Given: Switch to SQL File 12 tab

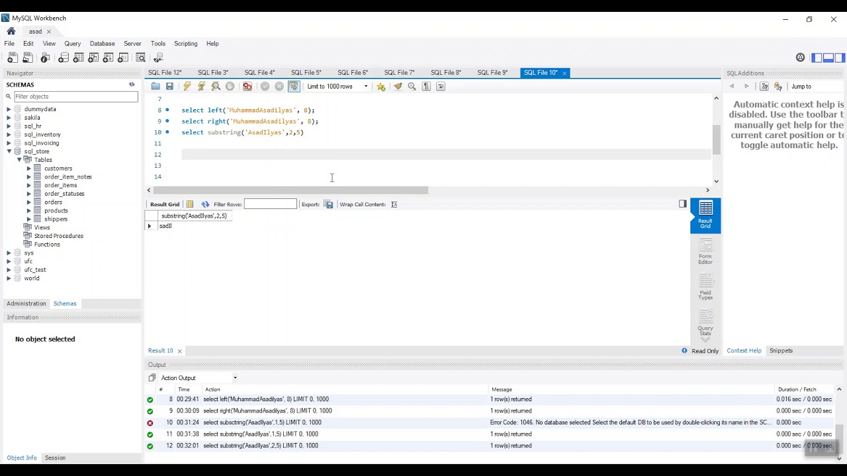Looking at the screenshot, I should pyautogui.click(x=165, y=73).
